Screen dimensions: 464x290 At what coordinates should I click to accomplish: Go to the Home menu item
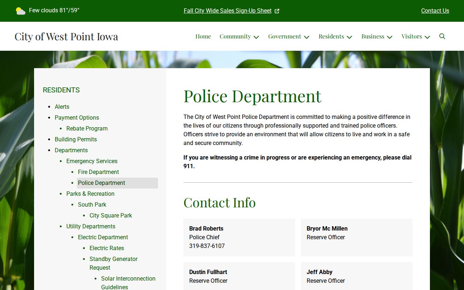tap(203, 36)
